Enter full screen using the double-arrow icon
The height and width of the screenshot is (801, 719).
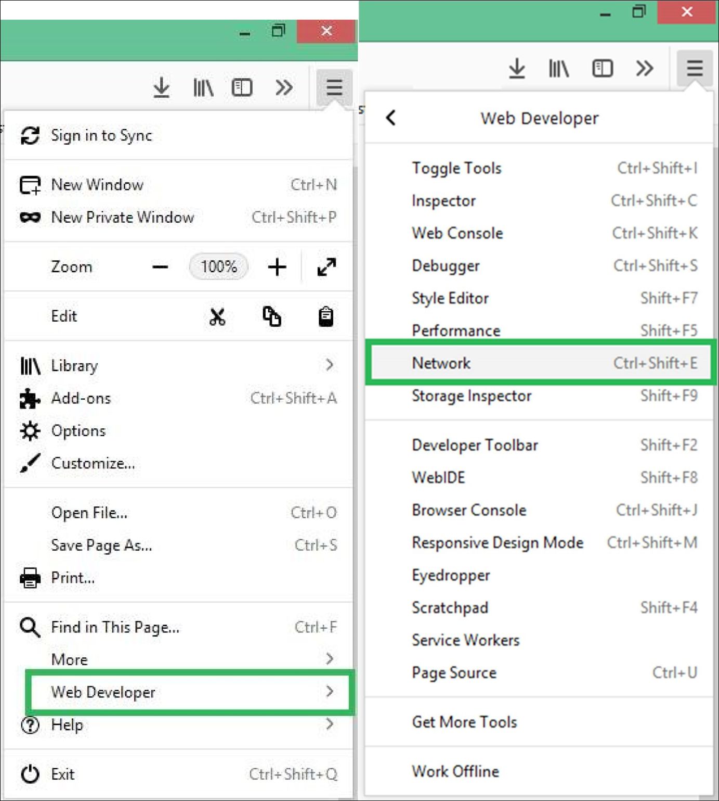point(326,267)
